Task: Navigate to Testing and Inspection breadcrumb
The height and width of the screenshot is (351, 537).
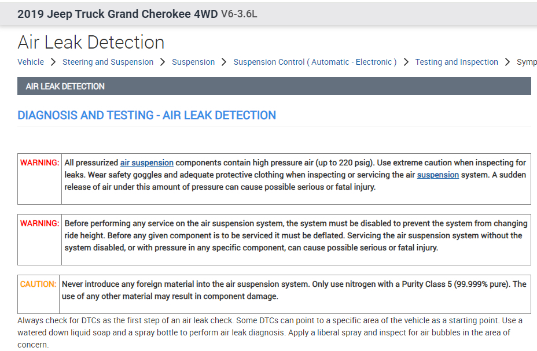Action: (x=457, y=62)
